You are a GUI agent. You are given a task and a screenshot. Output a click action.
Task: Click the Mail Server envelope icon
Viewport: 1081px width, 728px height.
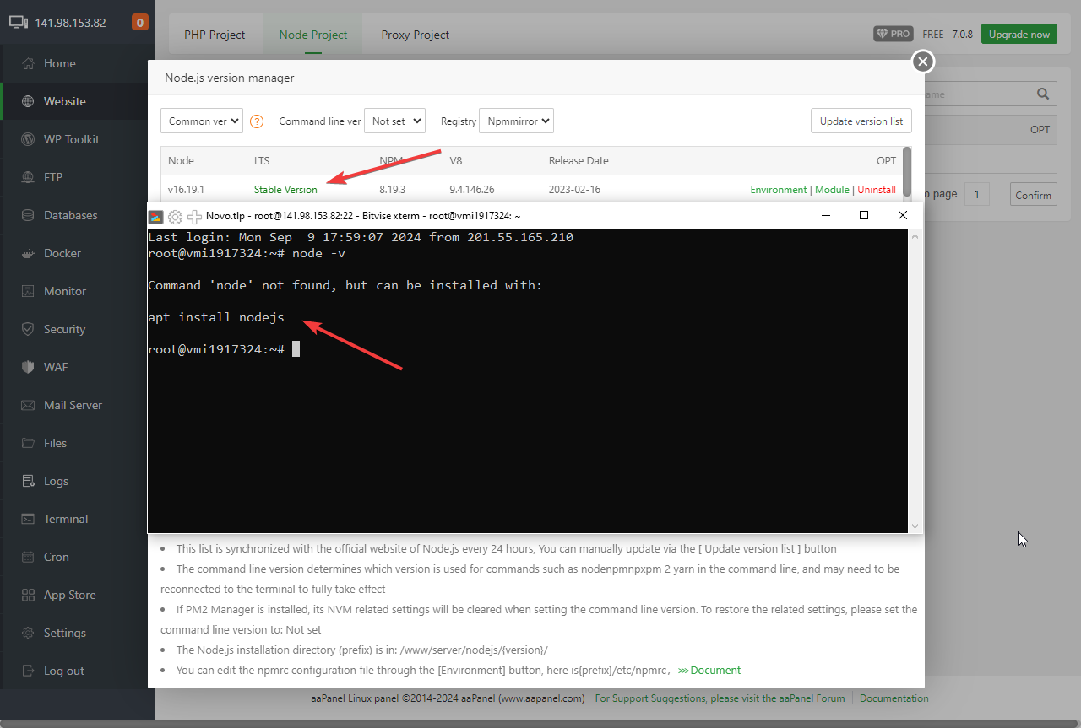(28, 405)
